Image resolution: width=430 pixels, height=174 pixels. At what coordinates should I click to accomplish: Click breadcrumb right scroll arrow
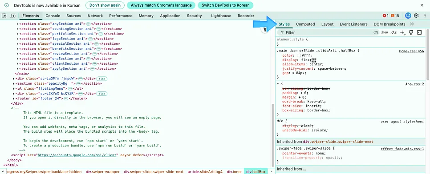272,172
